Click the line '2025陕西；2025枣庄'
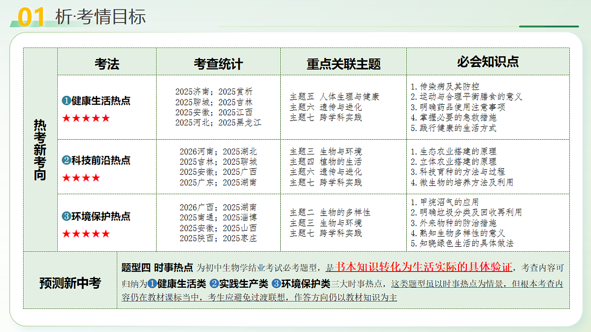Image resolution: width=591 pixels, height=332 pixels. click(x=218, y=239)
